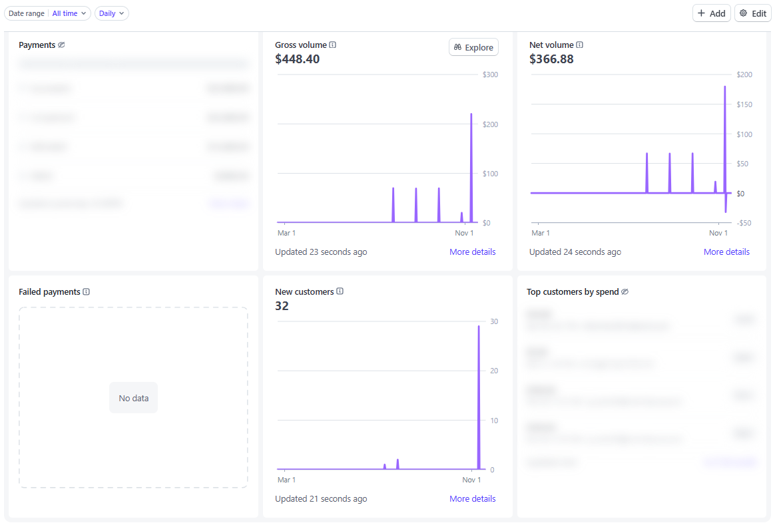The width and height of the screenshot is (781, 529).
Task: Click the purple link in the Payments panel
Action: (228, 203)
